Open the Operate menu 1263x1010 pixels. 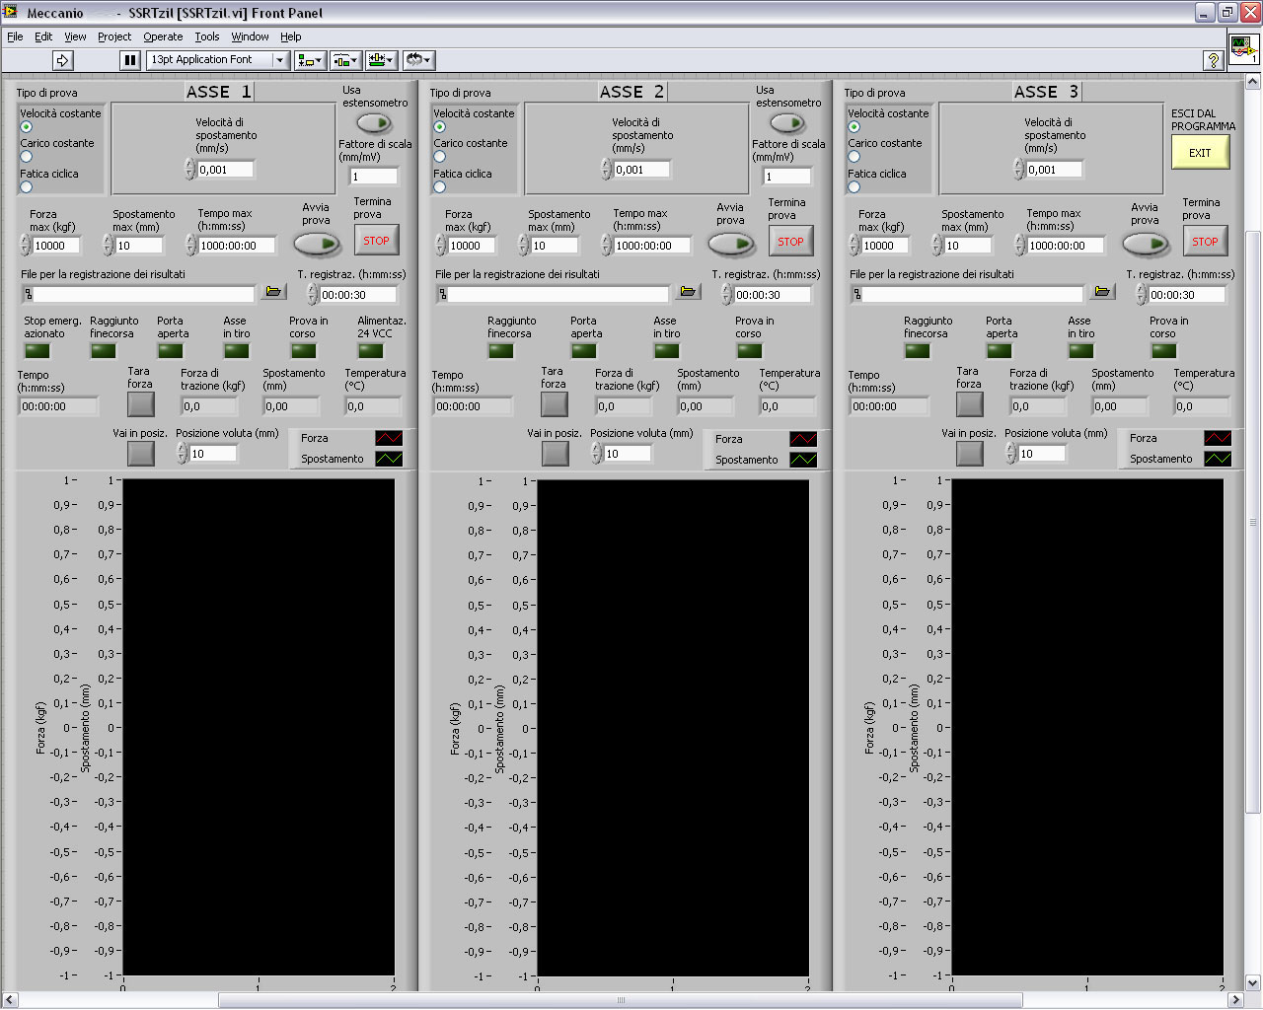pyautogui.click(x=163, y=36)
